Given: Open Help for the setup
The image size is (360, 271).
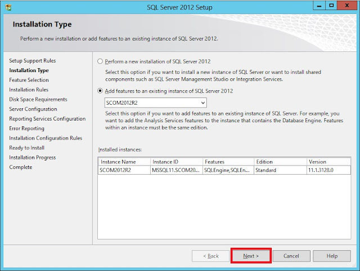Looking at the screenshot, I should click(332, 256).
